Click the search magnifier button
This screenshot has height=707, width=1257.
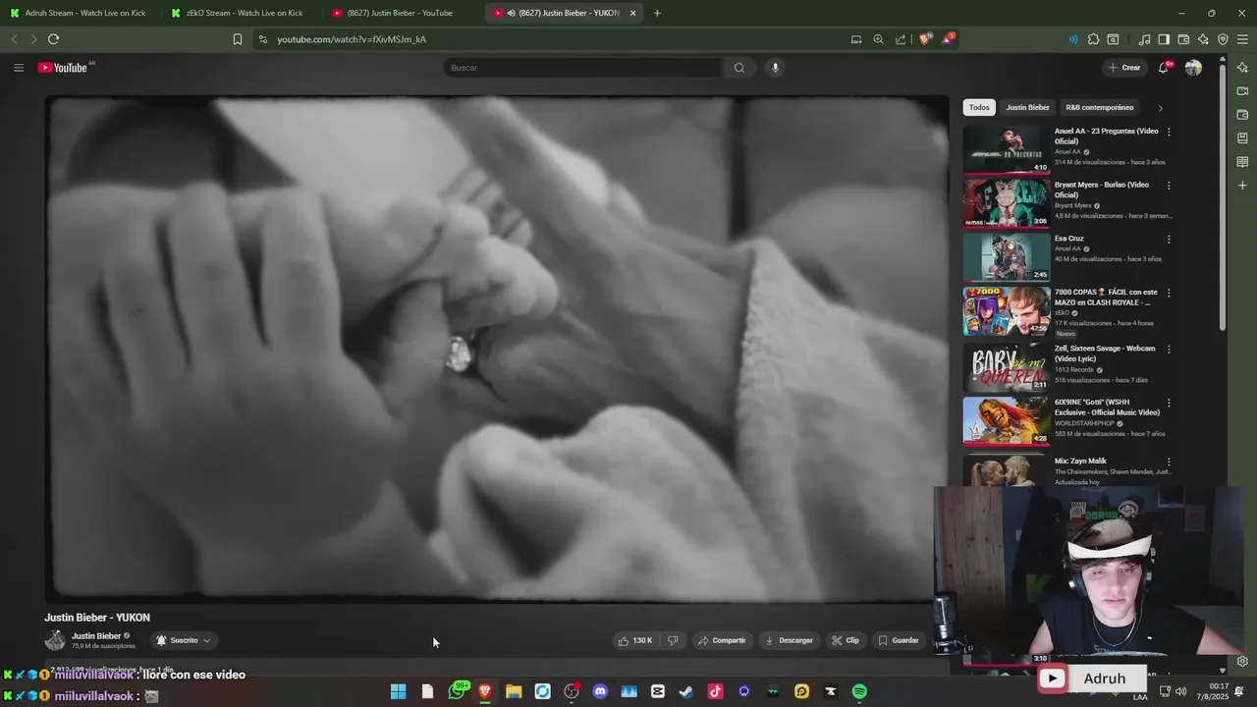click(739, 68)
